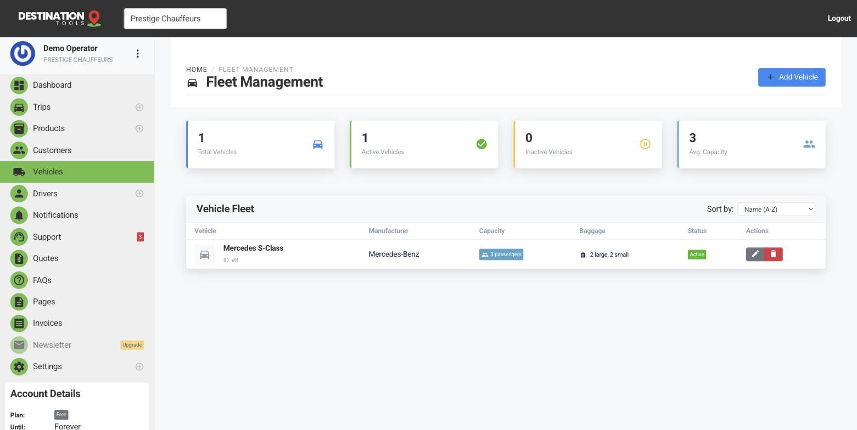Click the green checkmark icon in Active Vehicles card

481,144
